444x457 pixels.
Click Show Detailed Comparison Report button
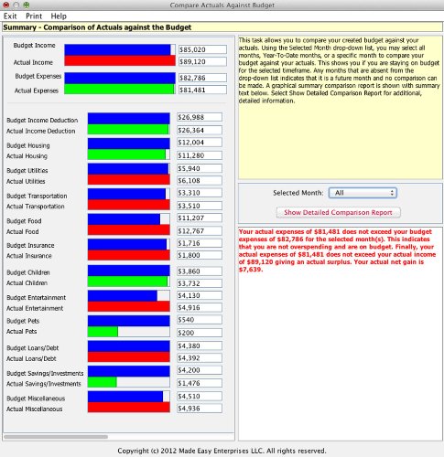[x=338, y=213]
